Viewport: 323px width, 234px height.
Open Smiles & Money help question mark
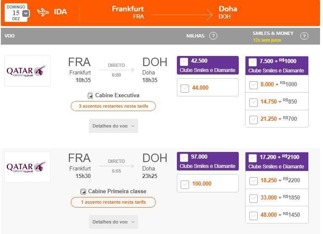(x=304, y=36)
